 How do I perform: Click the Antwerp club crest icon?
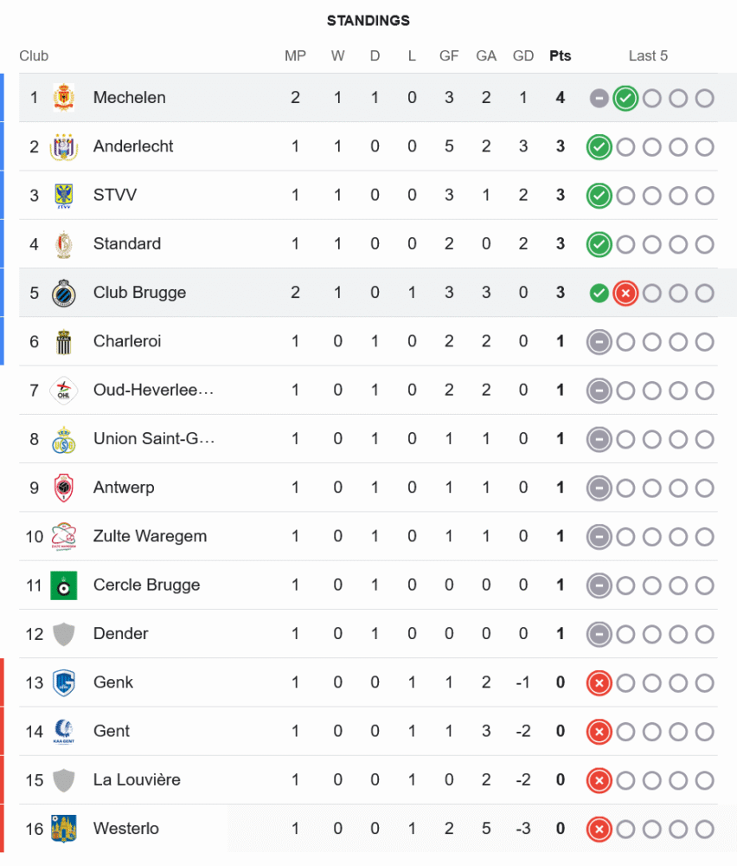(x=64, y=488)
